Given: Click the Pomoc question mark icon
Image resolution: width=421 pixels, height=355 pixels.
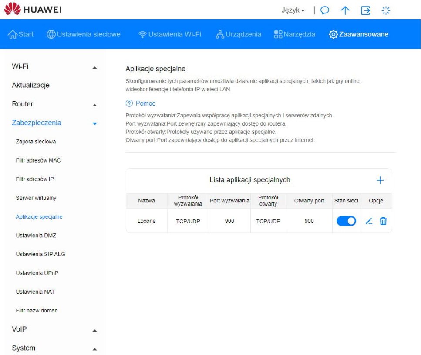Looking at the screenshot, I should [129, 103].
